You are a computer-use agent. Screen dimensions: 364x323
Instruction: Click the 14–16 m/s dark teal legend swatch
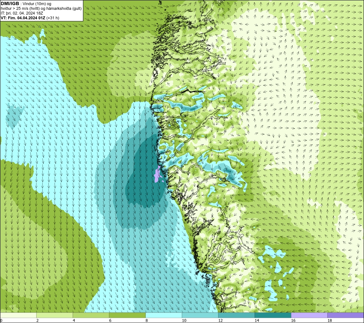pyautogui.click(x=273, y=315)
